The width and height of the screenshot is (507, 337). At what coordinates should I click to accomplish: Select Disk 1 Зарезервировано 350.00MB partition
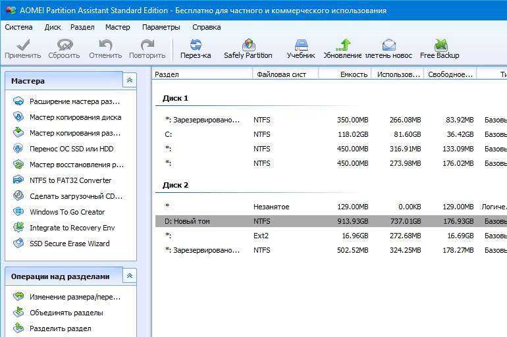[331, 120]
